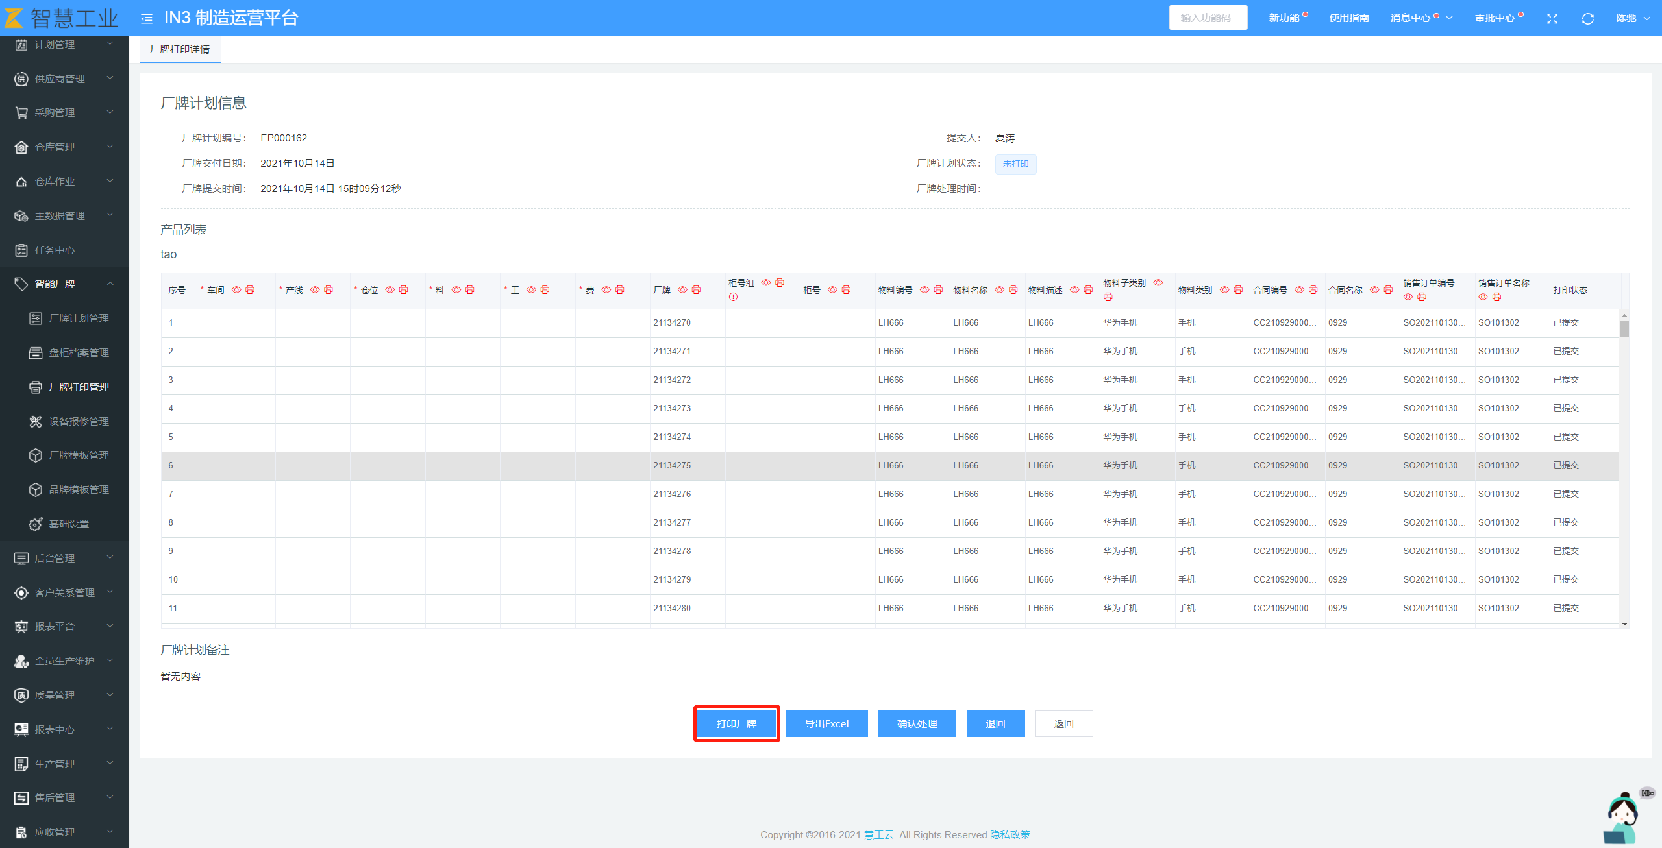
Task: Select the 厂牌打印详情 tab
Action: [180, 49]
